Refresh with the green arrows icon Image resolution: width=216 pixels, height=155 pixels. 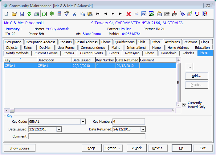(x=29, y=14)
